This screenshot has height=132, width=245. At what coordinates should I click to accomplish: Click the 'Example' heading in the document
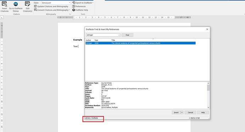coord(78,40)
